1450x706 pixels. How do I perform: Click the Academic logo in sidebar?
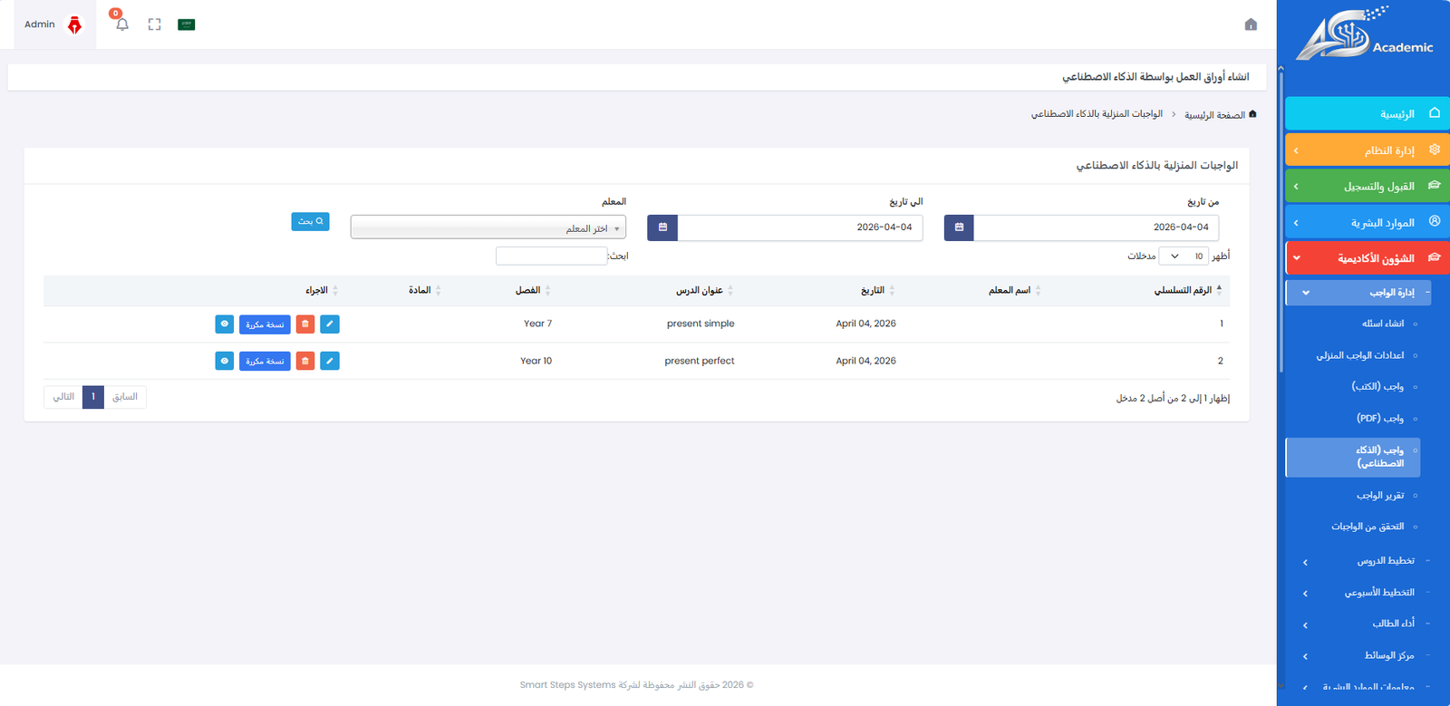tap(1364, 34)
